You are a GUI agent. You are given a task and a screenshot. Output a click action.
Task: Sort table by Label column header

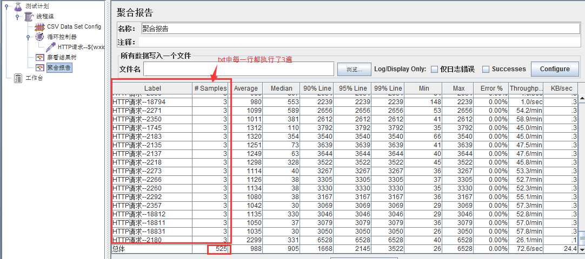coord(152,88)
